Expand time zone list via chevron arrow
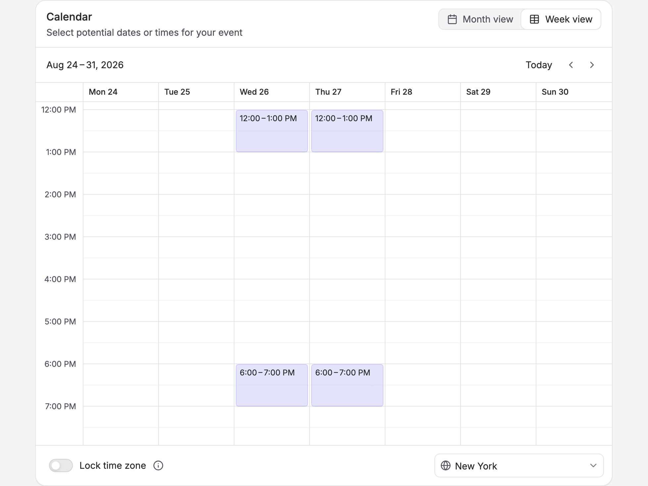This screenshot has height=486, width=648. (593, 465)
